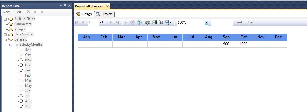Screen dimensions: 307x112
Task: Select the Apr field in dataset
Action: [x=28, y=106]
